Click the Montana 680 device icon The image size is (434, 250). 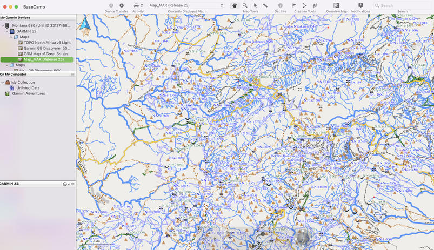(x=7, y=26)
